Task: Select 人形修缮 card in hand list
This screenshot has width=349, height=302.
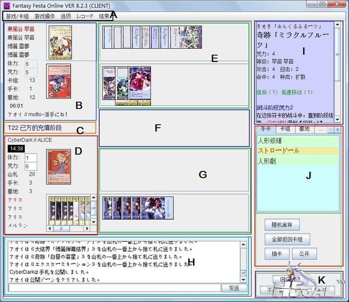Action: [x=298, y=141]
